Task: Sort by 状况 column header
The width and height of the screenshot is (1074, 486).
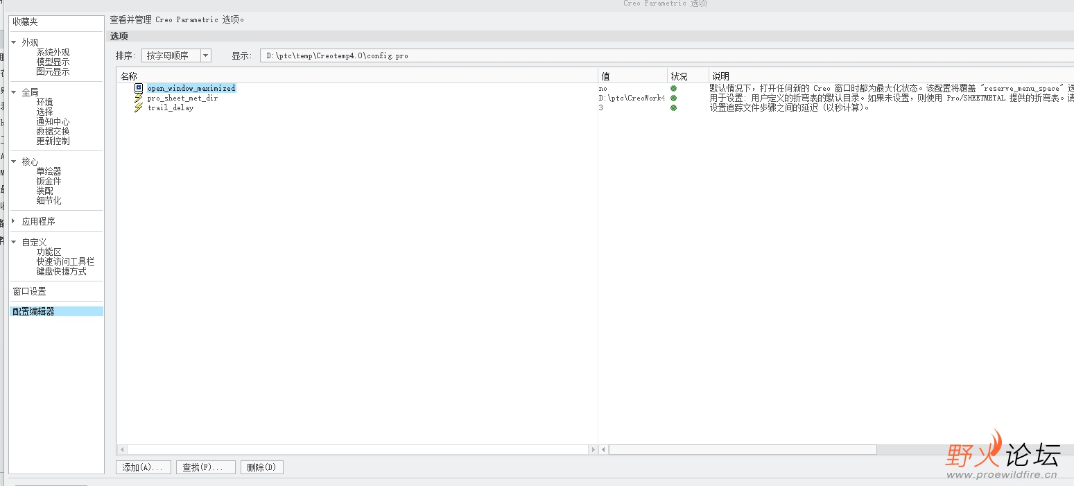Action: pyautogui.click(x=688, y=76)
